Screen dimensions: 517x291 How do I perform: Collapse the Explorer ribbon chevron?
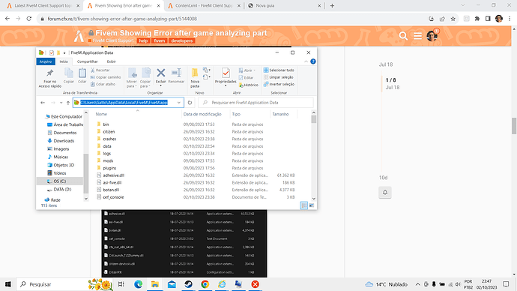click(306, 61)
